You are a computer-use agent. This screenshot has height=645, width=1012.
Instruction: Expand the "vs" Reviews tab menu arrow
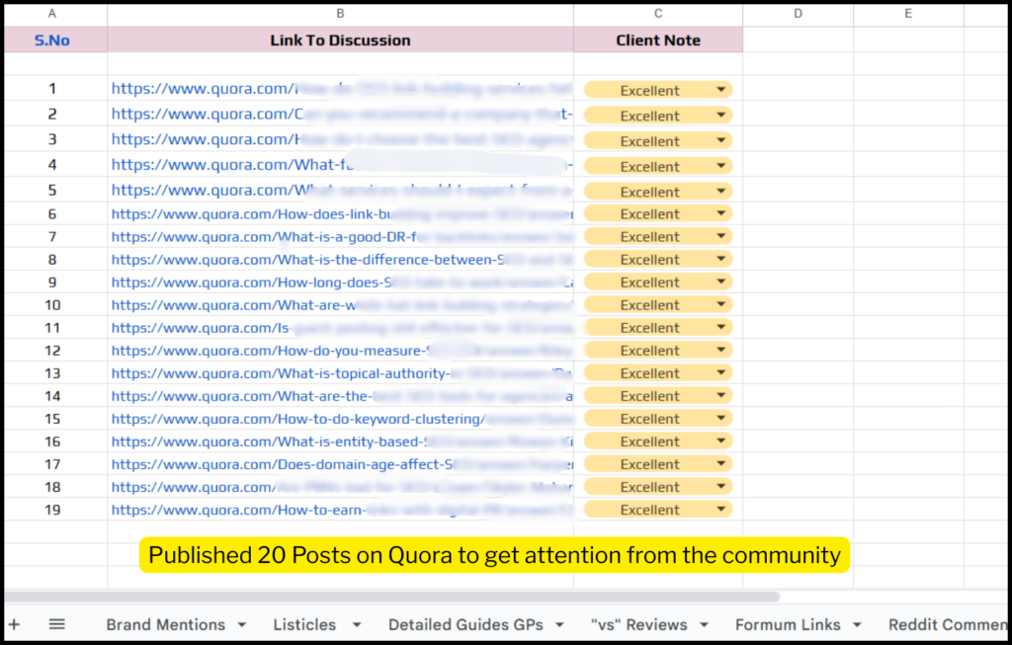point(704,625)
